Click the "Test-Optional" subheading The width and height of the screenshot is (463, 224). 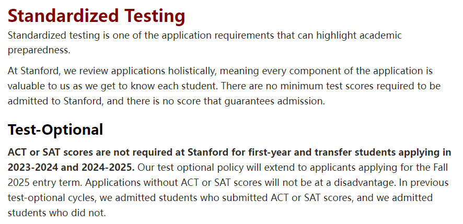55,129
